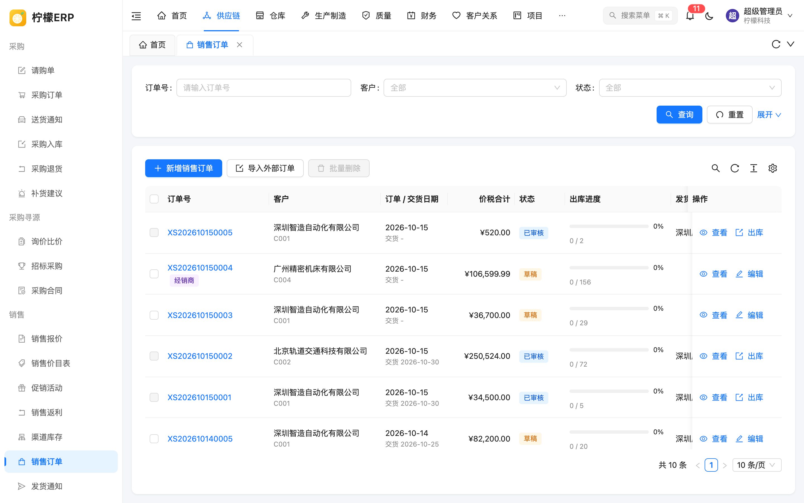Close the 销售订单 tab
This screenshot has height=503, width=804.
(x=240, y=45)
